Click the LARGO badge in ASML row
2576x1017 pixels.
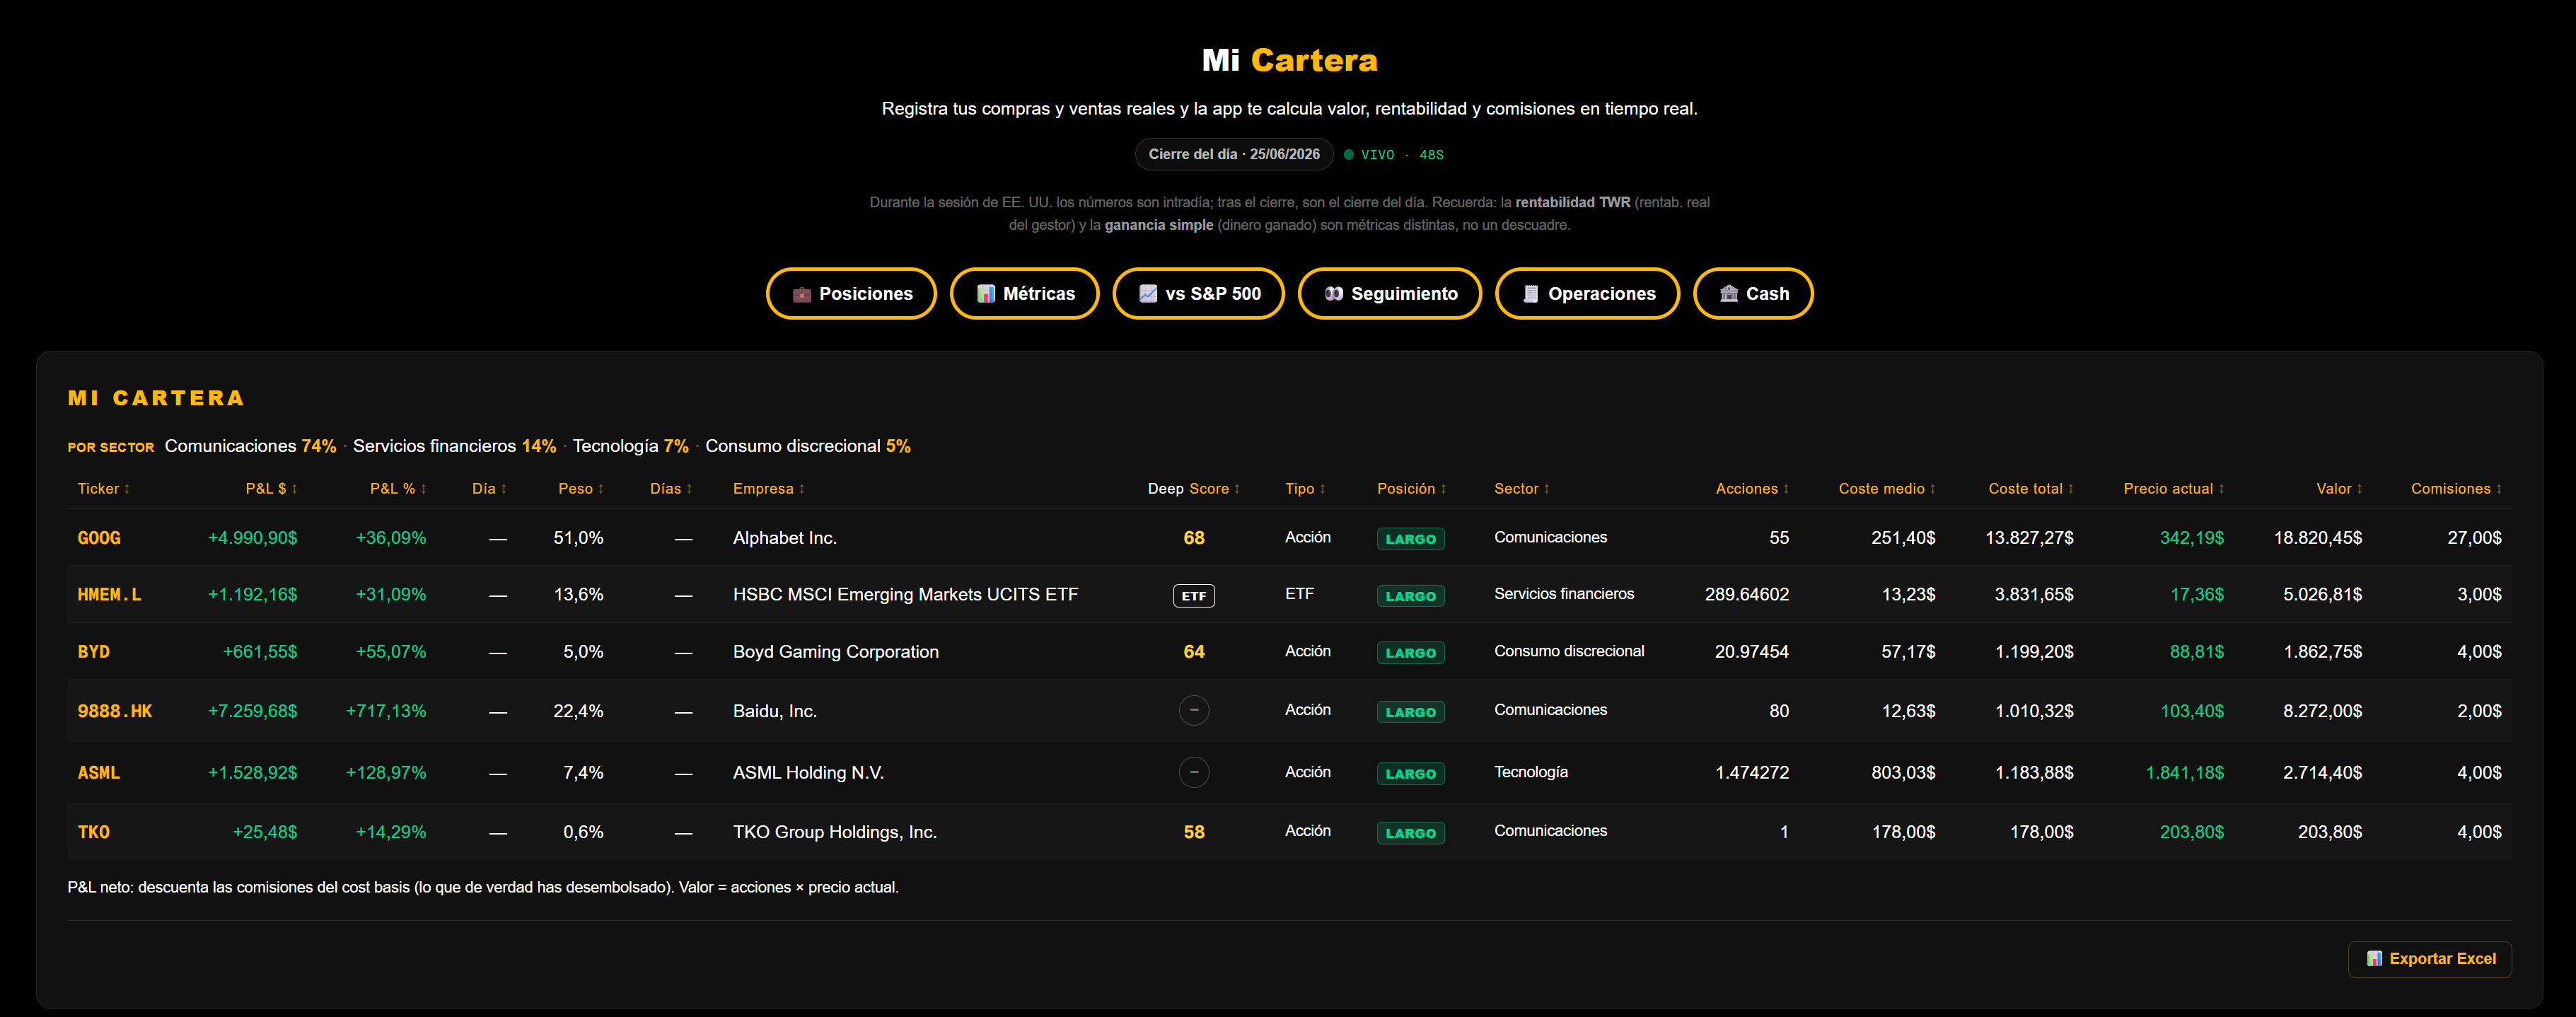click(1411, 774)
